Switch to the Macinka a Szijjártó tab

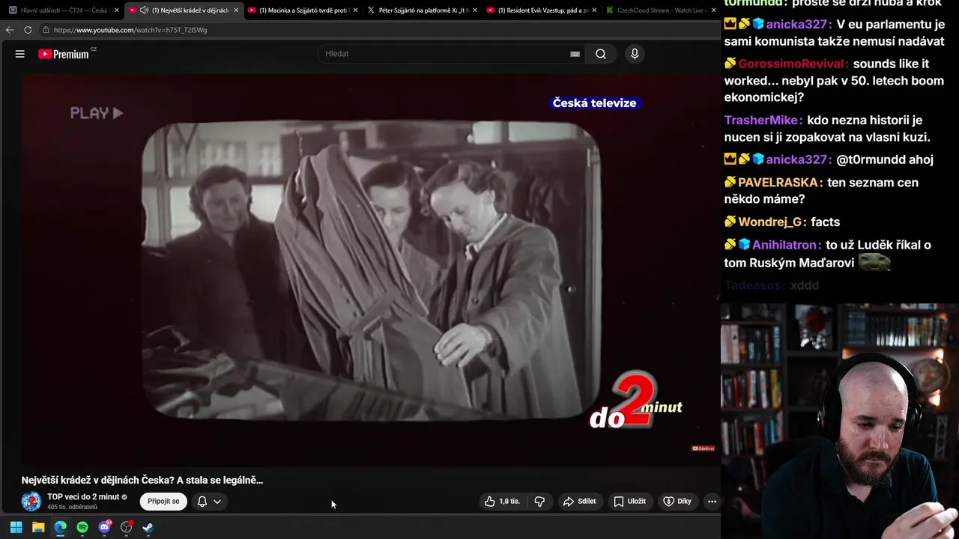(303, 10)
